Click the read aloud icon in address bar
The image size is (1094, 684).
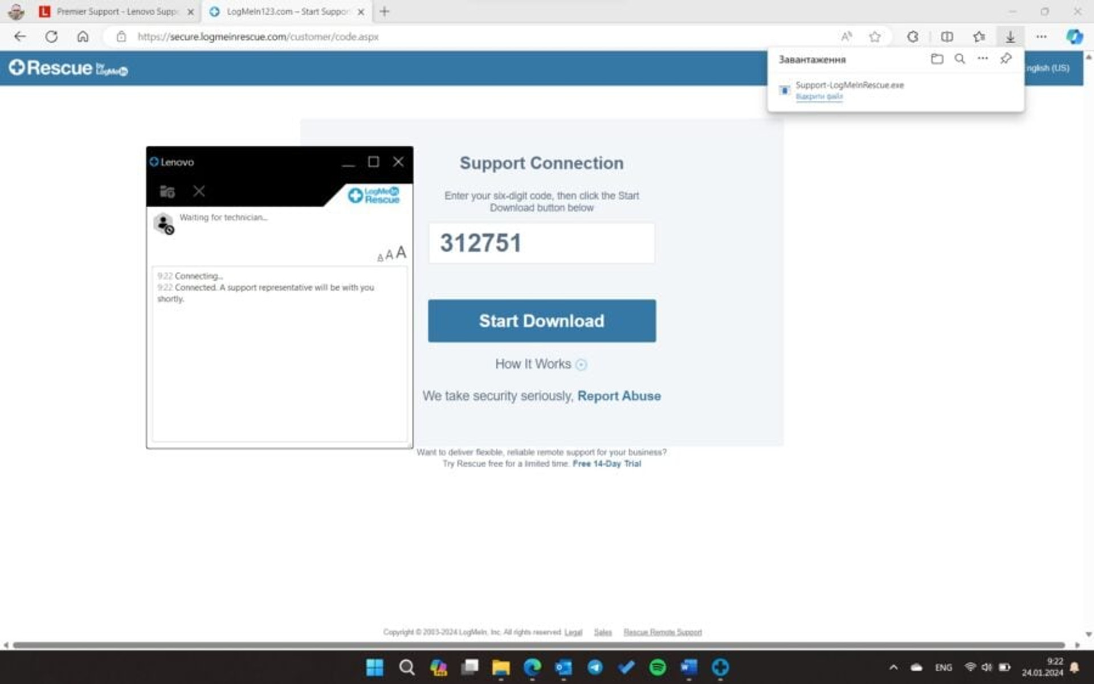(846, 36)
